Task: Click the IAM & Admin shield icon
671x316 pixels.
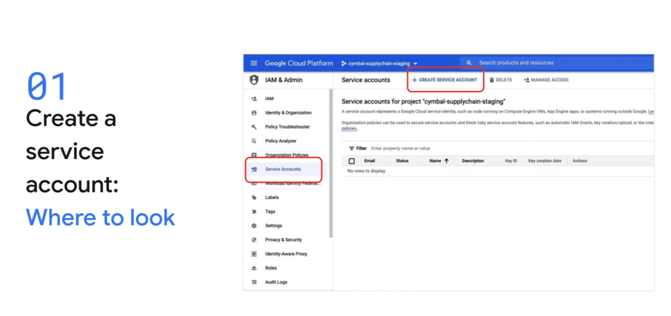Action: (254, 80)
